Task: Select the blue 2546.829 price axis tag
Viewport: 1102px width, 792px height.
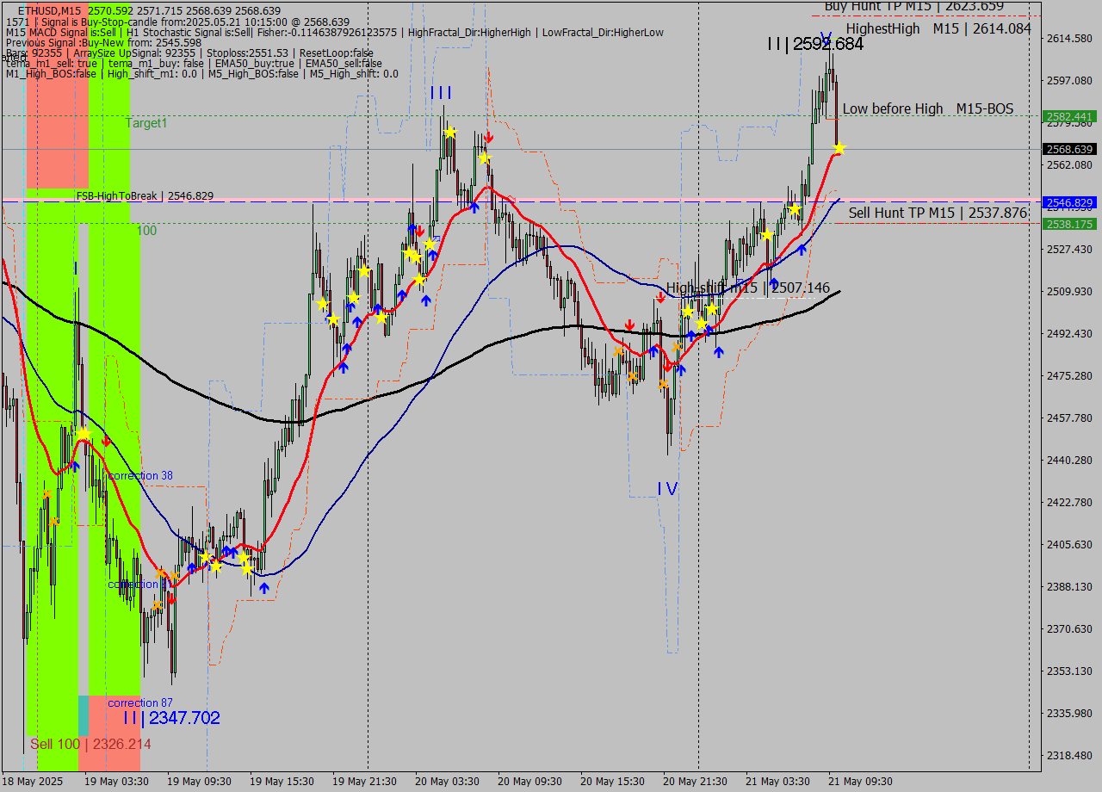Action: pos(1069,202)
